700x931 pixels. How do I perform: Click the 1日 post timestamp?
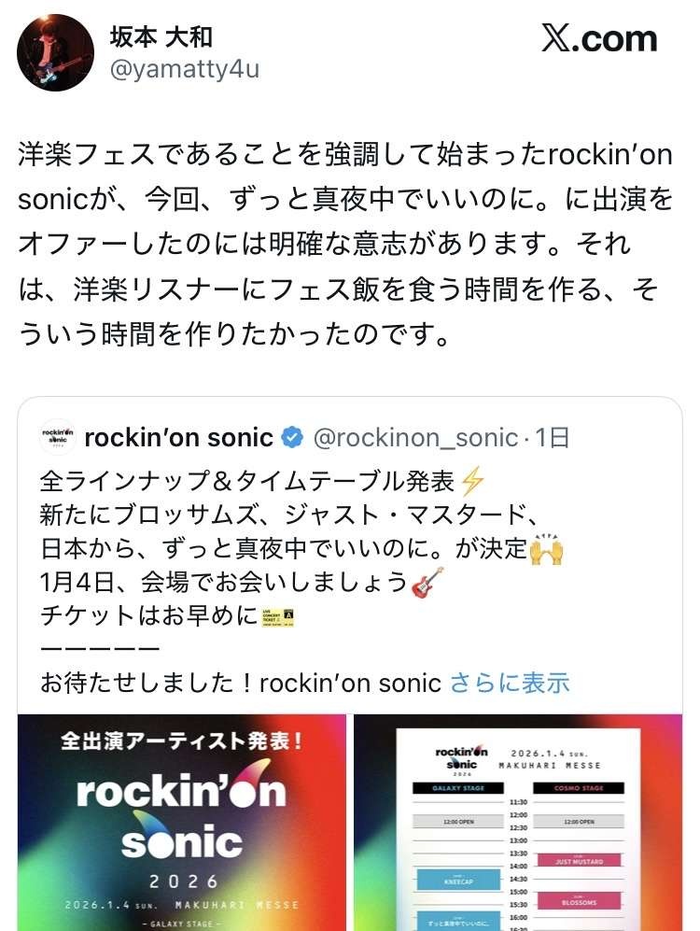coord(552,437)
